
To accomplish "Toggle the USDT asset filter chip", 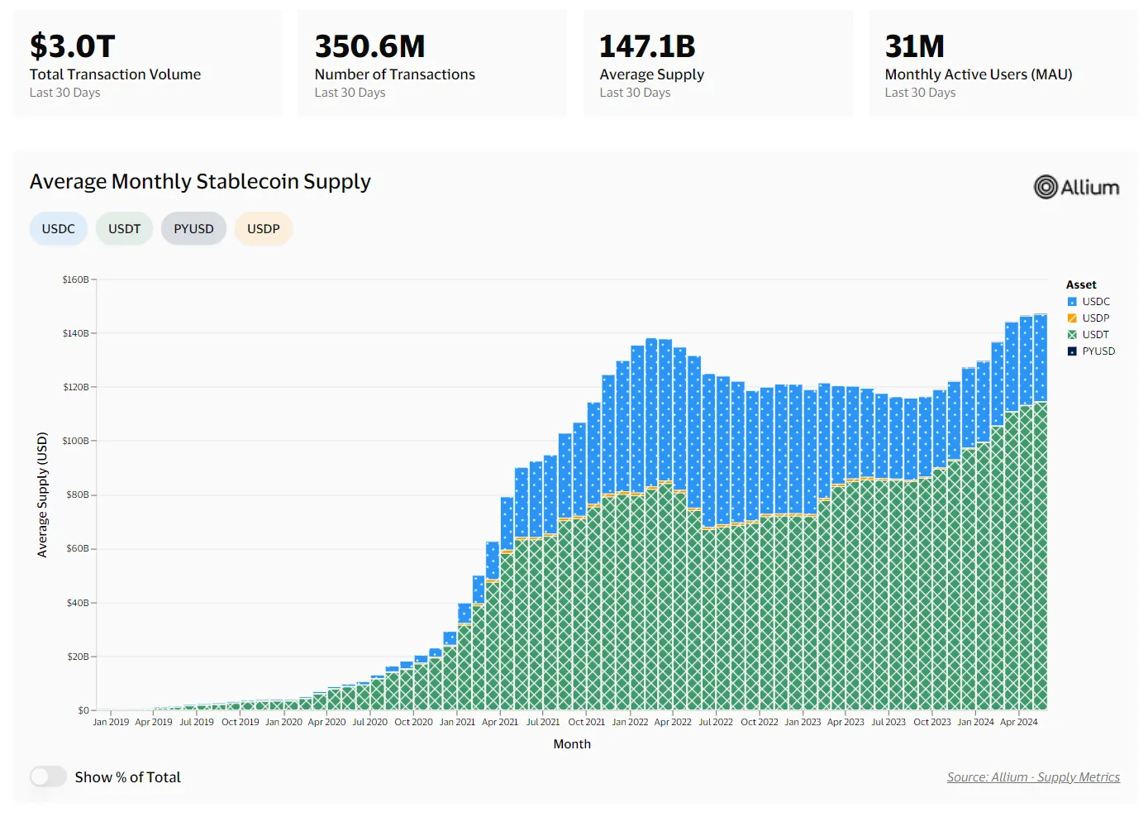I will [125, 229].
